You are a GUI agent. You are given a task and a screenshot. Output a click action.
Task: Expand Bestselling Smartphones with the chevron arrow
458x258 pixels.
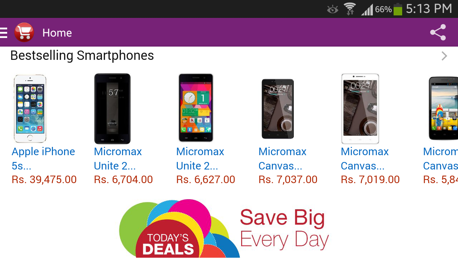point(444,56)
